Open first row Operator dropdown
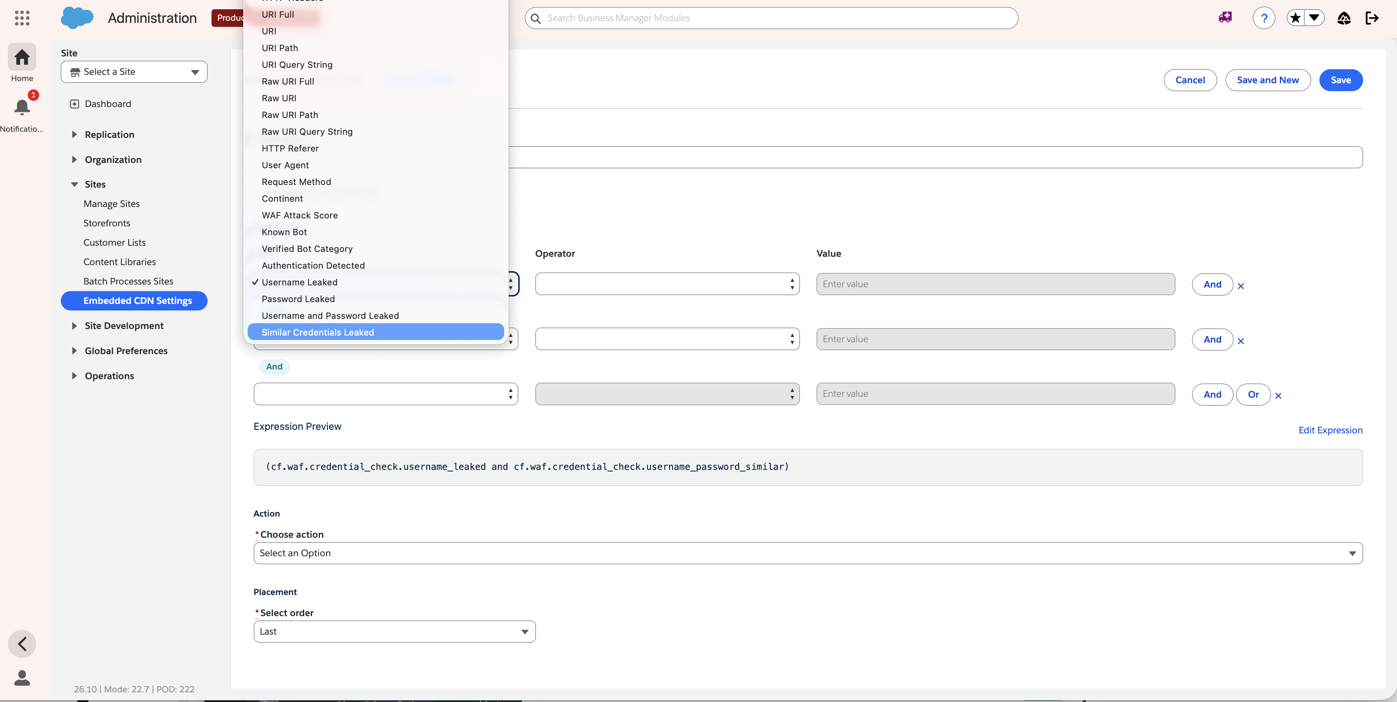This screenshot has height=702, width=1397. (x=667, y=284)
